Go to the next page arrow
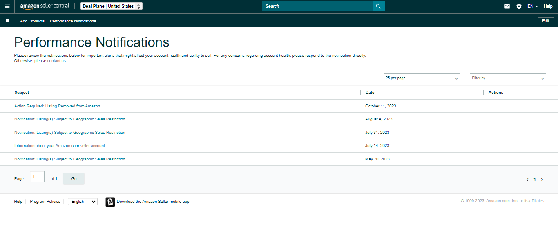Image resolution: width=558 pixels, height=240 pixels. (542, 180)
